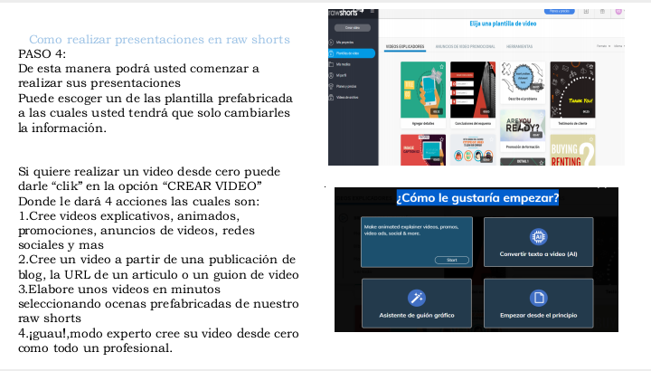Screen dimensions: 651x371
Task: Switch to Anuncios de Video Promocional tab
Action: coord(465,46)
